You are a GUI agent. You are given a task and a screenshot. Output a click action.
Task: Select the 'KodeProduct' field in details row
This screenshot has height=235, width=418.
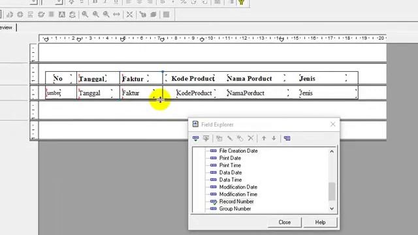tap(196, 93)
